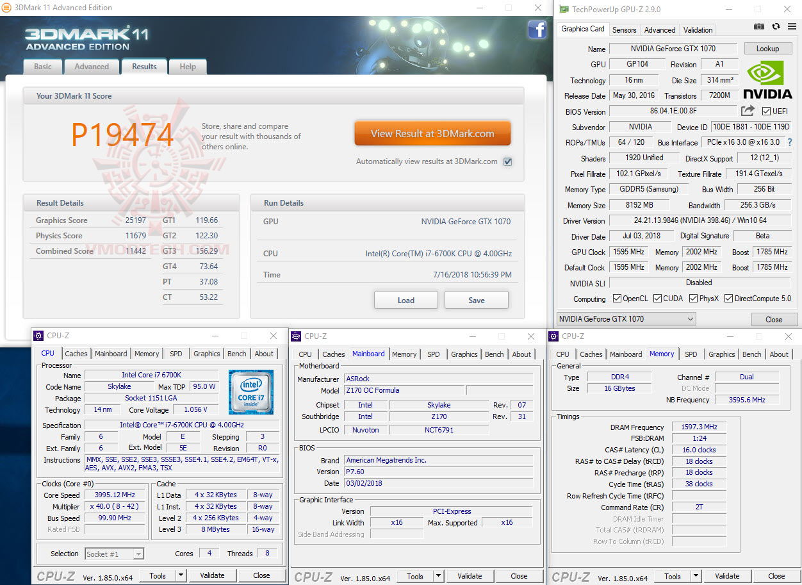
Task: Click the CPU-Z icon of the Memory window
Action: coord(554,336)
